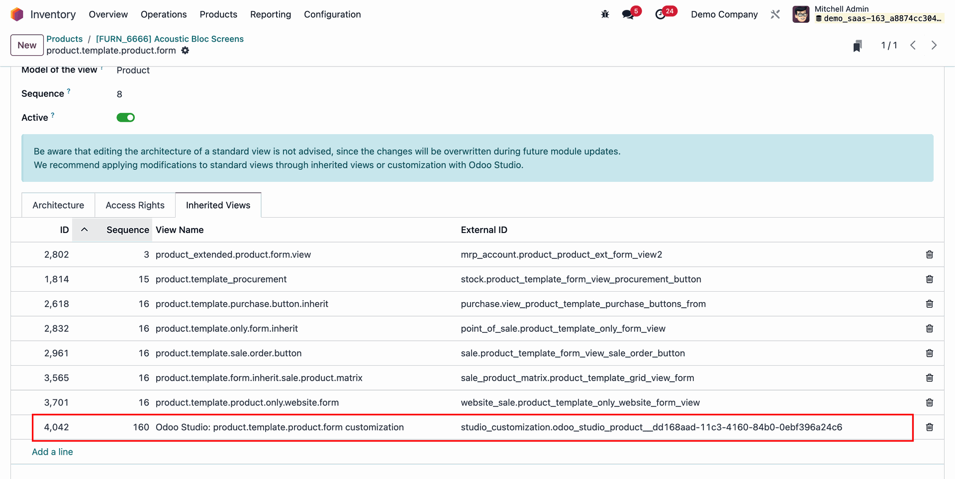The width and height of the screenshot is (955, 479).
Task: Open the Inventory app logo icon
Action: [17, 14]
